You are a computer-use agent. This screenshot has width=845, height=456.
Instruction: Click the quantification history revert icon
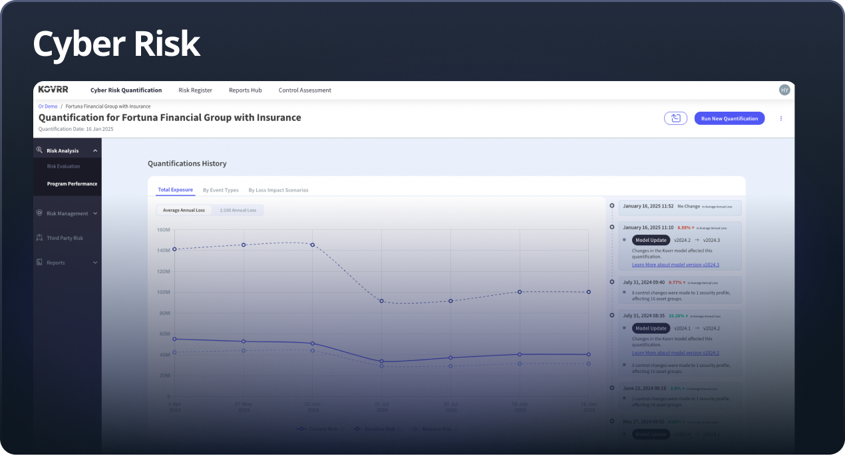pyautogui.click(x=675, y=118)
